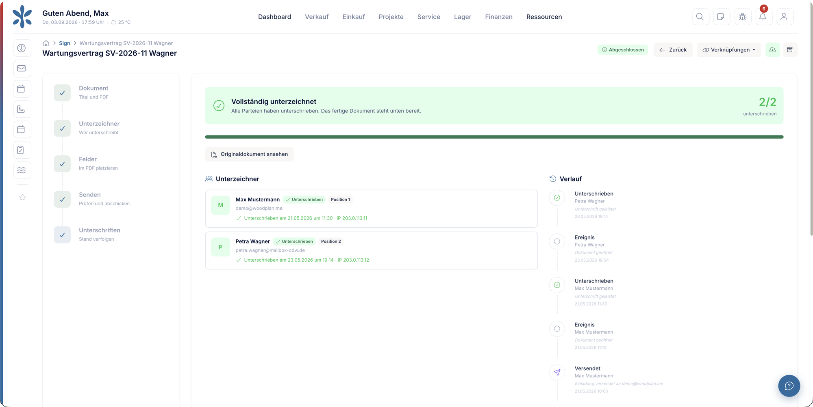Open the Verkauf menu

click(x=317, y=17)
